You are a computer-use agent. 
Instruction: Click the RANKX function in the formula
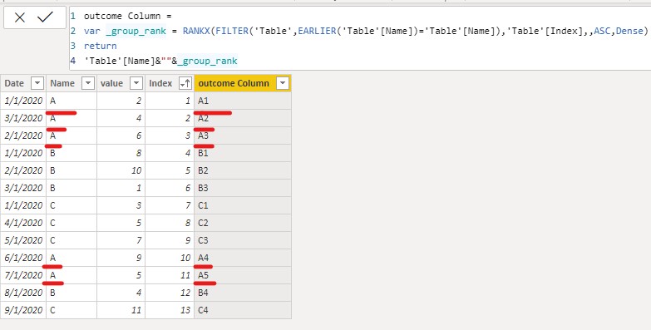point(196,31)
